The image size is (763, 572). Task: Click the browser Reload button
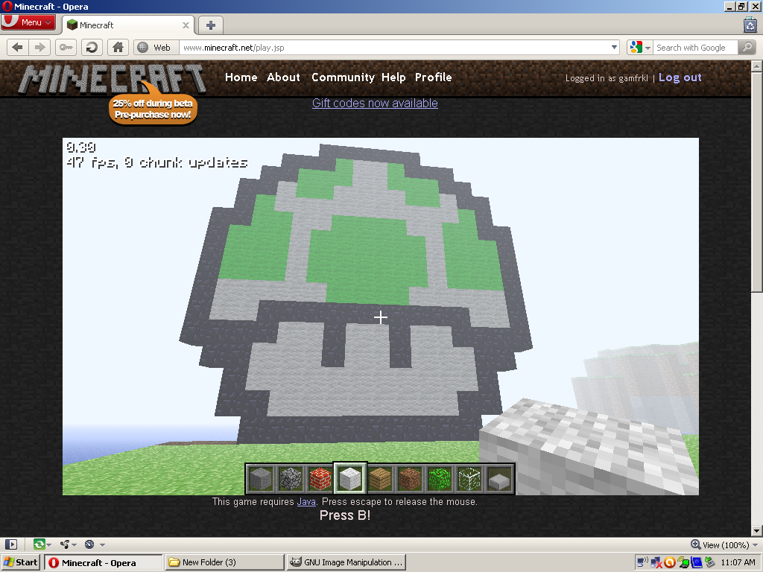92,47
